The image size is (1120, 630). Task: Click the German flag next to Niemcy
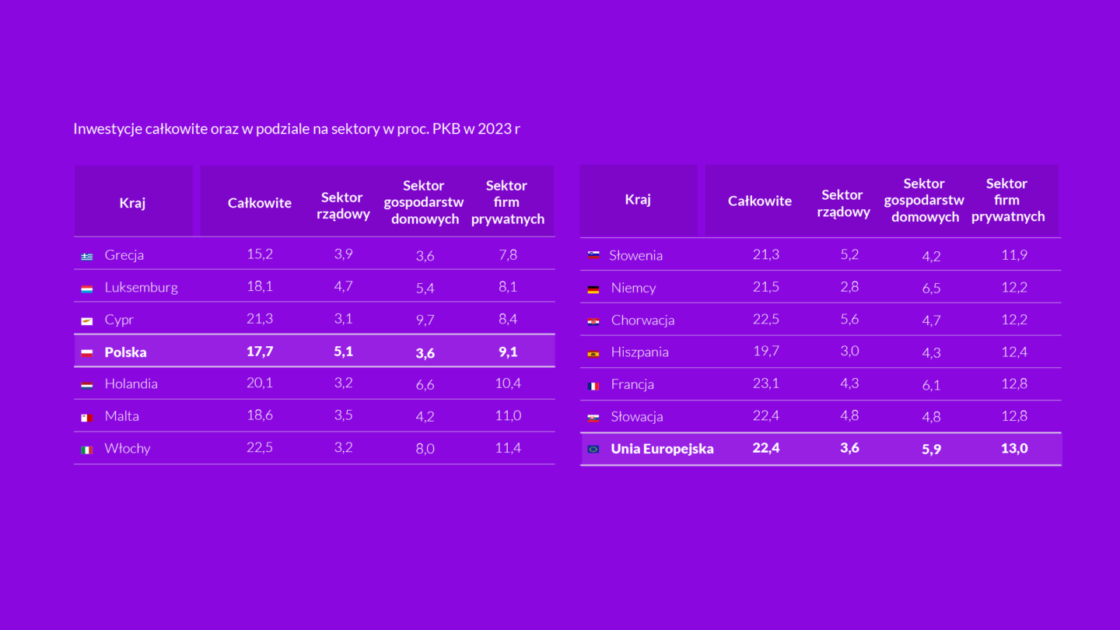click(593, 289)
